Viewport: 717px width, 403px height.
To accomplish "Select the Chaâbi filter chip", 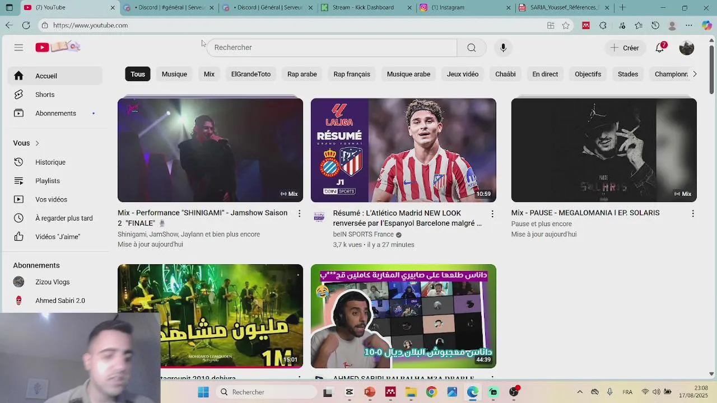I will coord(505,74).
